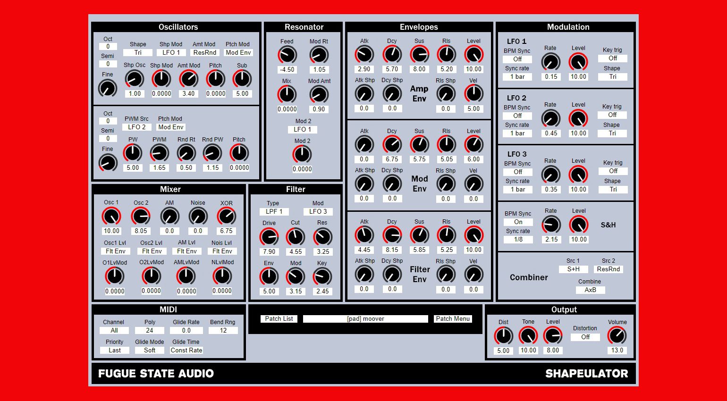Image resolution: width=727 pixels, height=401 pixels.
Task: Toggle Output Distortion Off switch
Action: (x=585, y=337)
